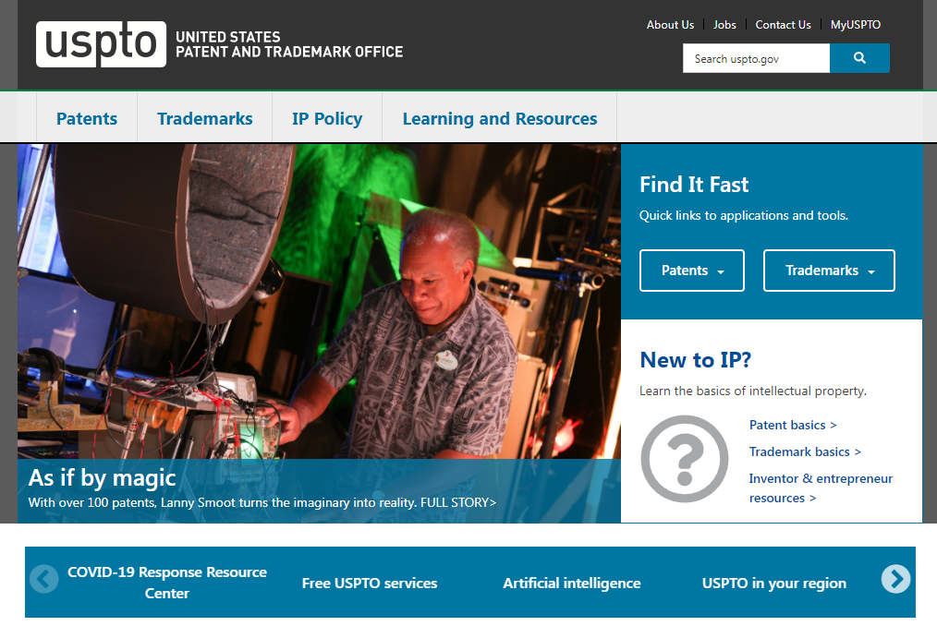Advance carousel using the right arrow
Image resolution: width=937 pixels, height=638 pixels.
[894, 579]
